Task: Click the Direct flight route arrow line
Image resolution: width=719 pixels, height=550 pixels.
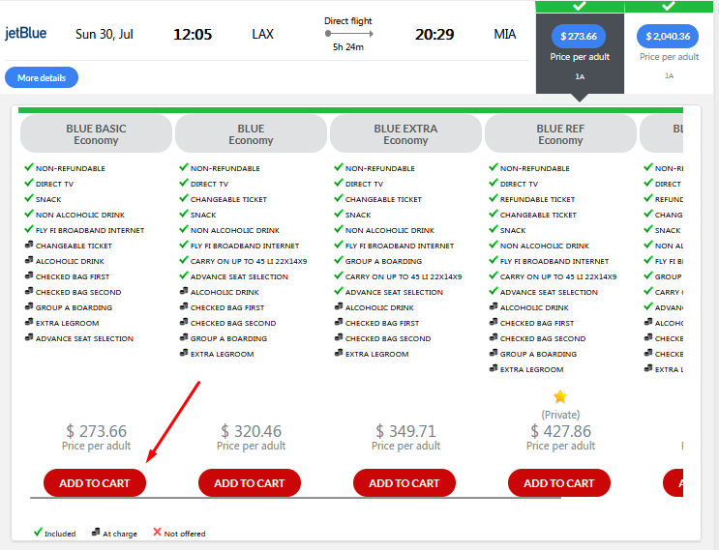Action: [x=349, y=34]
